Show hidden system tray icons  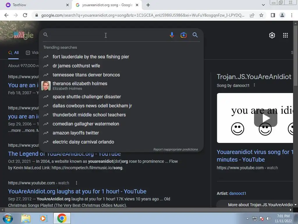[247, 219]
